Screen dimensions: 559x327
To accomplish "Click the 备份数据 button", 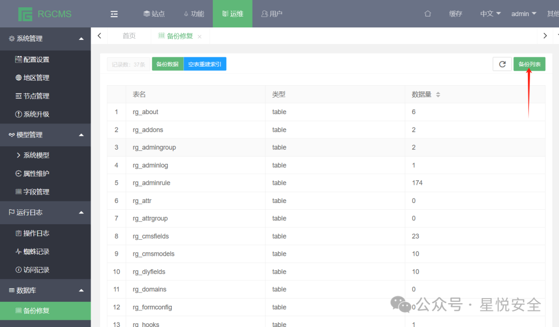I will (x=168, y=64).
